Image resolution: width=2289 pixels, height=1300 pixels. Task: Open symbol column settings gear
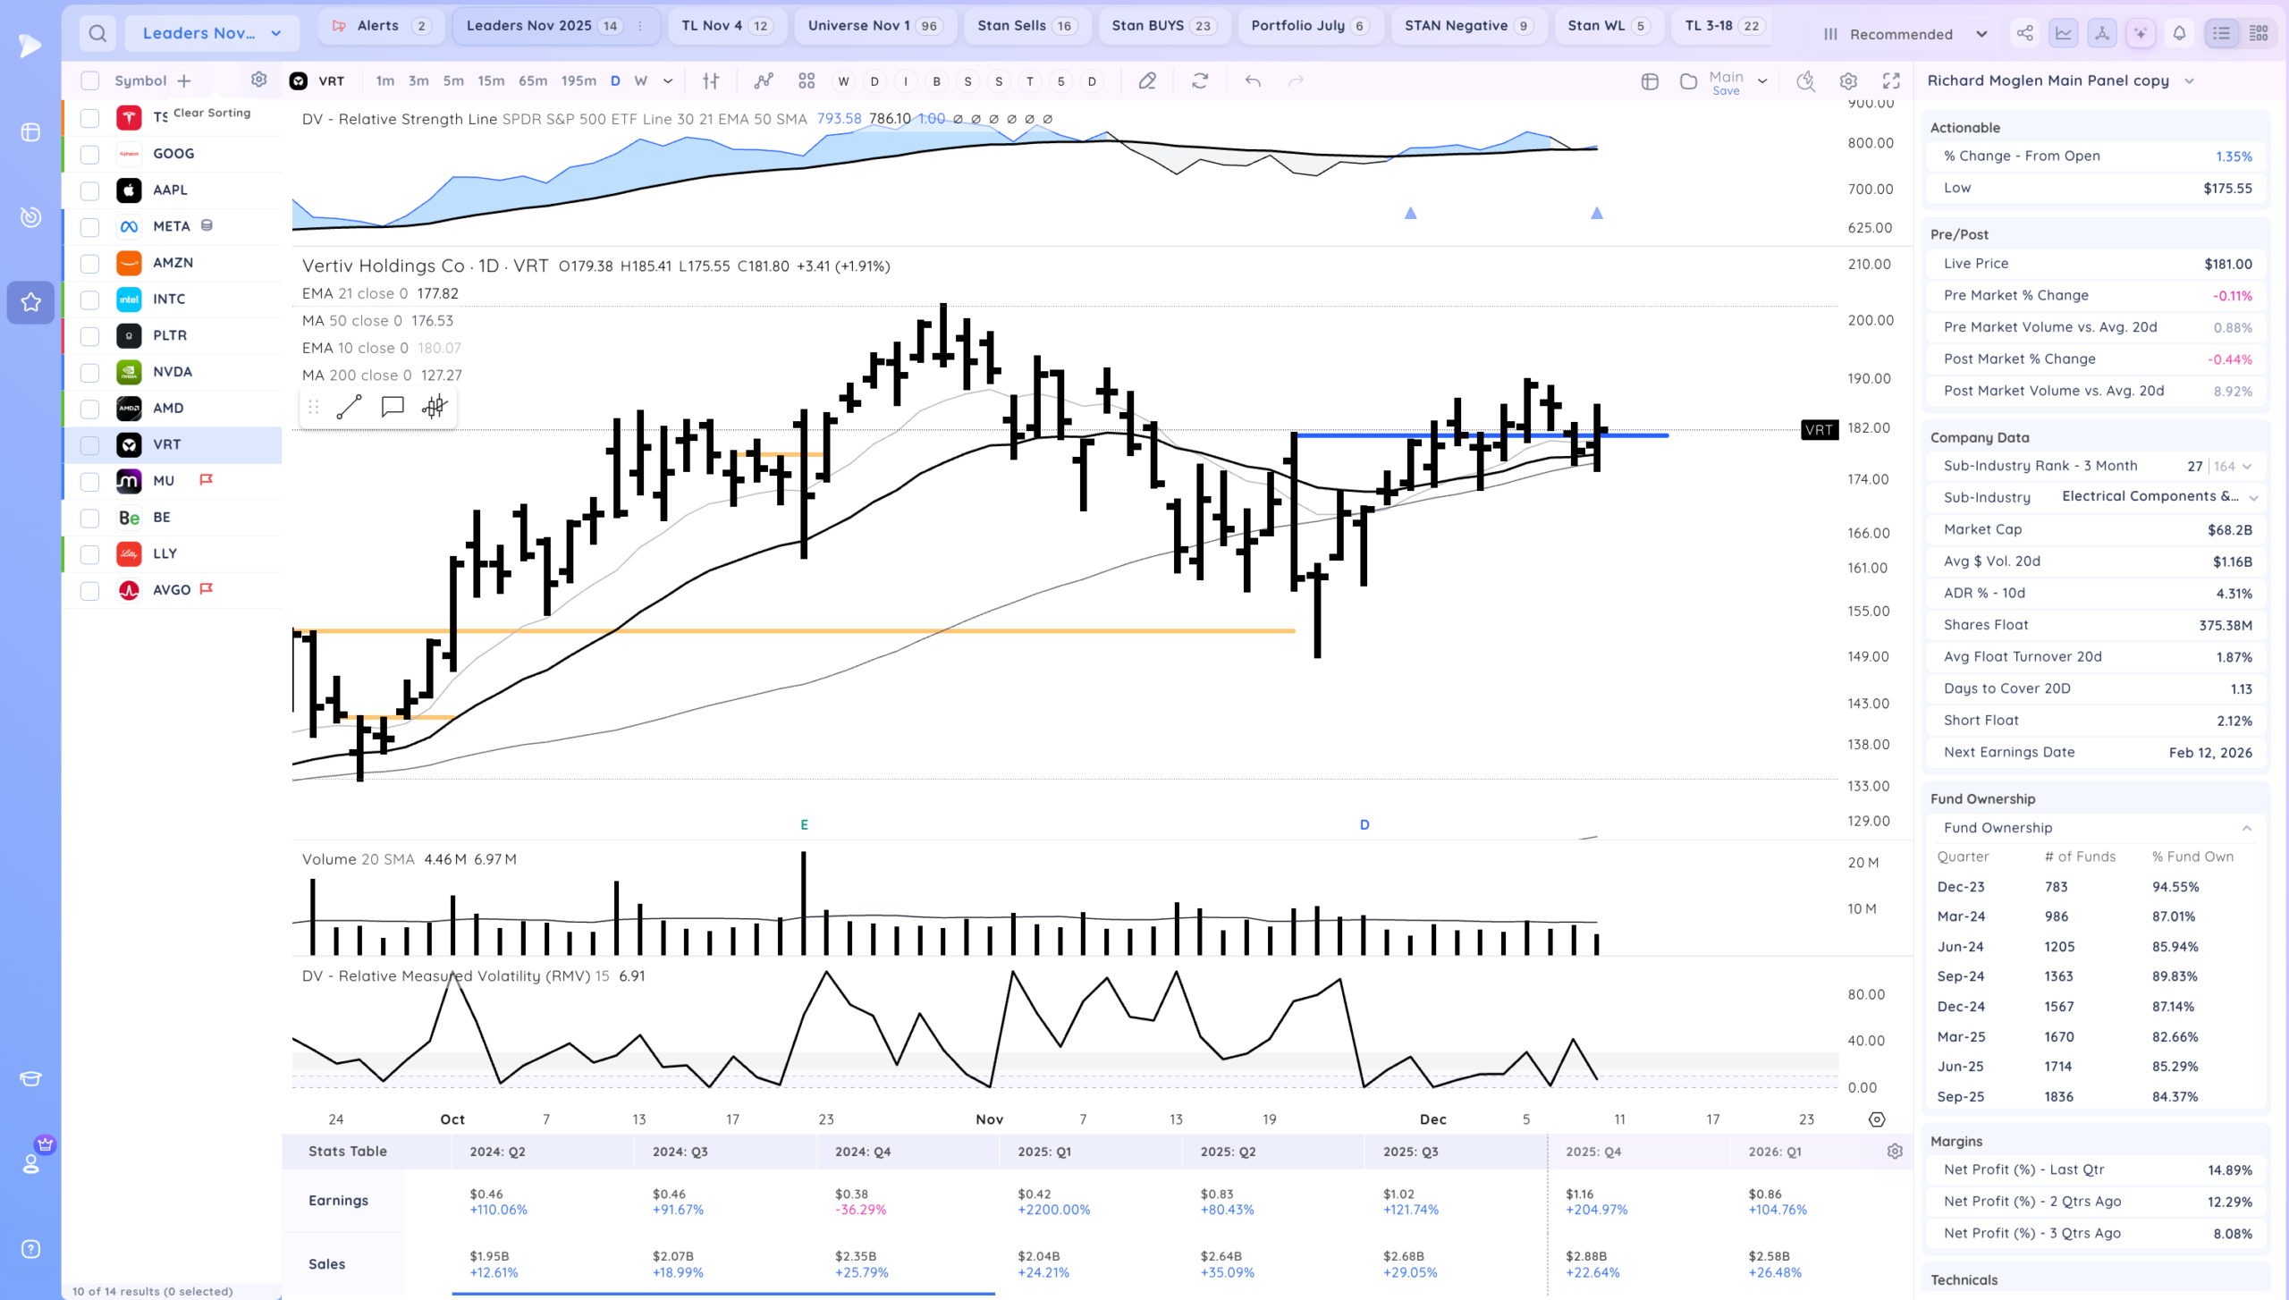tap(258, 80)
